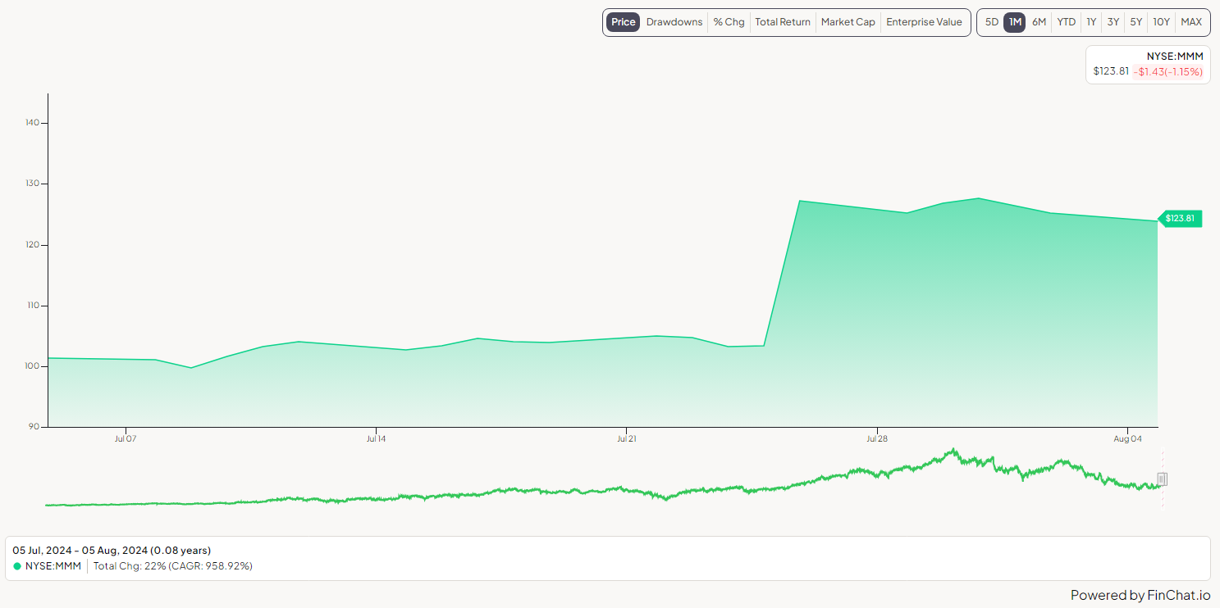Click the NYSE:MMM ticker in price box
The image size is (1220, 608).
pyautogui.click(x=1175, y=57)
